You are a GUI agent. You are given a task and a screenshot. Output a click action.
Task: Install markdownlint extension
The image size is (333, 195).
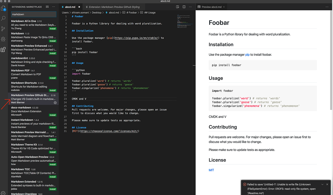pos(52,66)
